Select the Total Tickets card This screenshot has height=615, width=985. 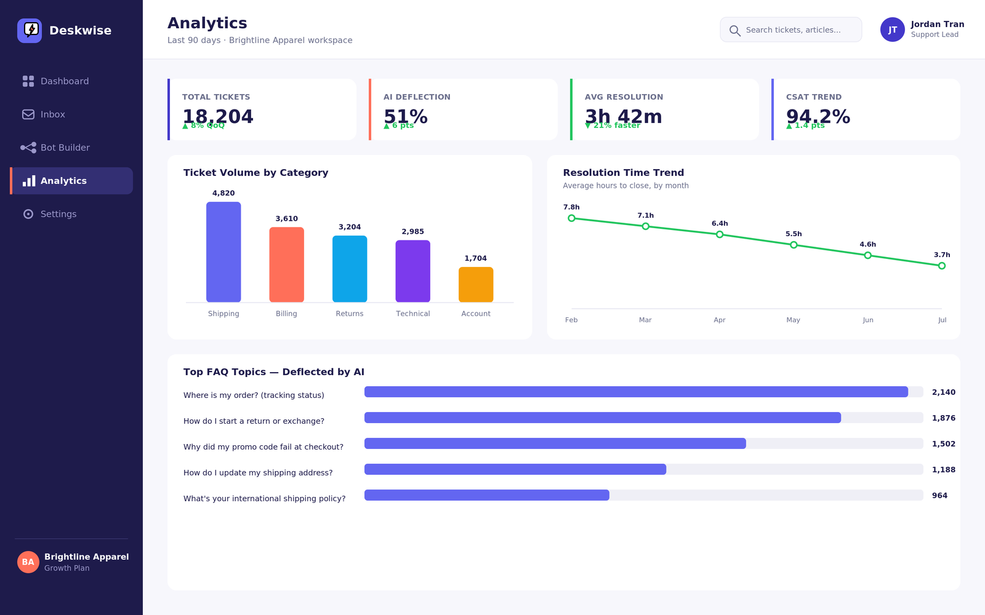(262, 109)
